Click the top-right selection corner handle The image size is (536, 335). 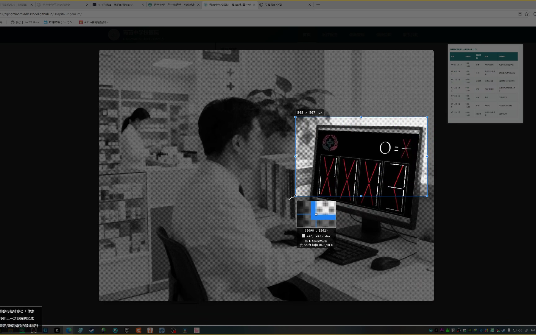(x=427, y=117)
